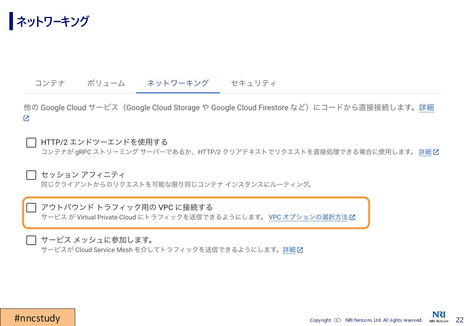Select the ネットワーキング tab
The width and height of the screenshot is (471, 326).
tap(178, 83)
